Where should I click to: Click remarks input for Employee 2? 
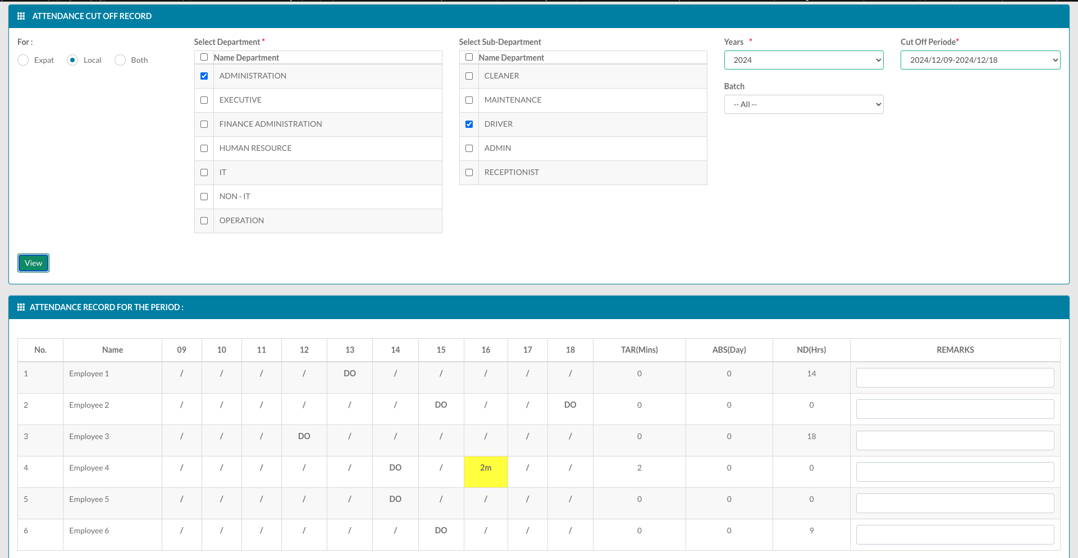tap(955, 409)
